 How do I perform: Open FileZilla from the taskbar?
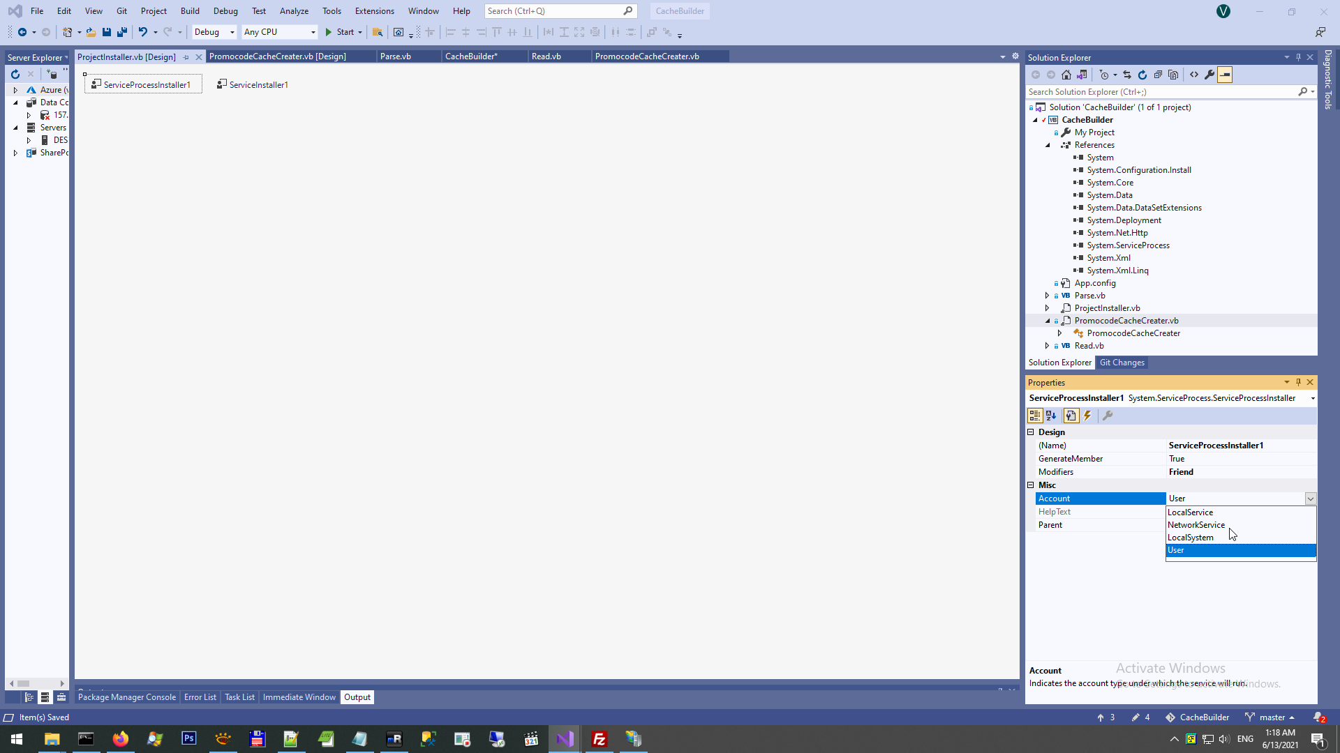pos(599,739)
